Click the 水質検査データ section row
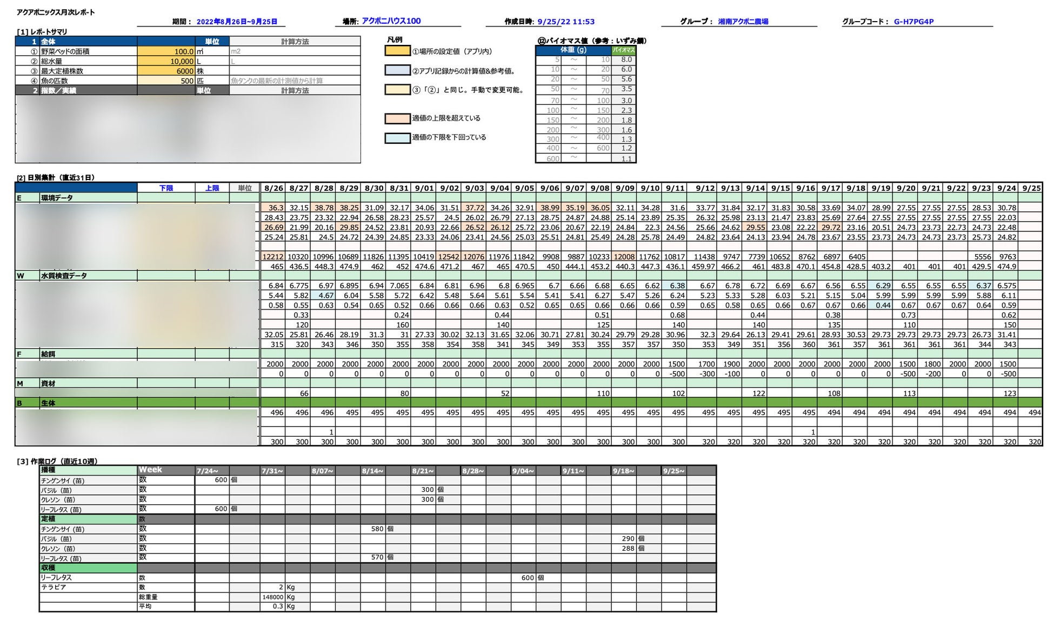Screen dimensions: 1054x627 pos(64,276)
